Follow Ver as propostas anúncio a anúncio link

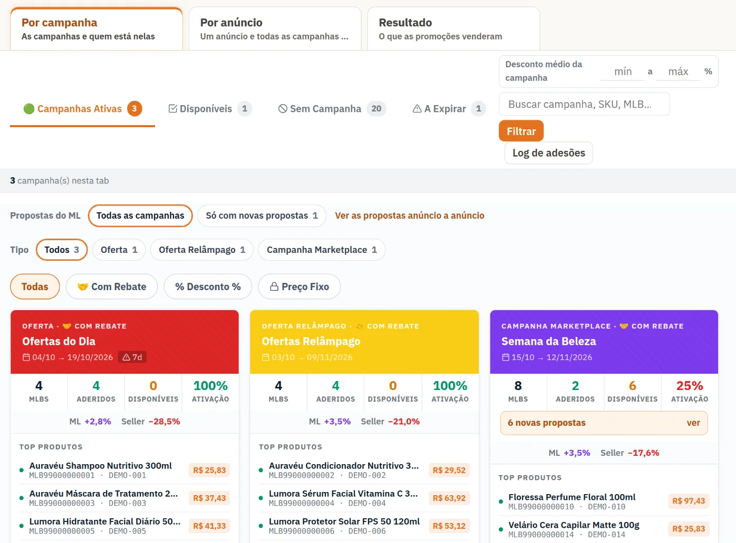[x=410, y=216]
